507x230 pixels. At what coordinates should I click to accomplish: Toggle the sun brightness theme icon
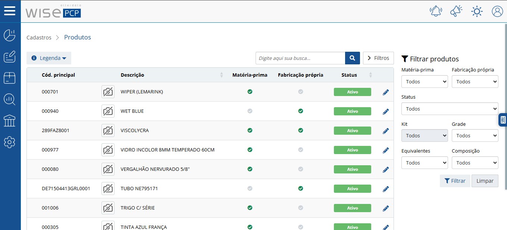click(477, 12)
